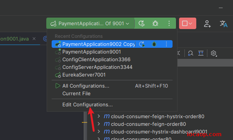Click the analyze dependencies magnifier icon
The height and width of the screenshot is (140, 233).
(191, 53)
